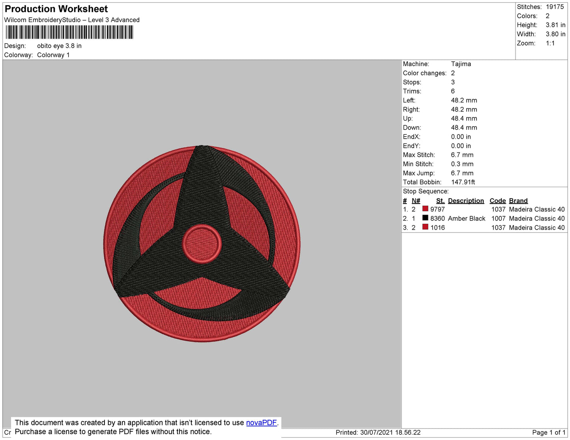Click the Trims label
This screenshot has width=570, height=440.
tap(412, 91)
